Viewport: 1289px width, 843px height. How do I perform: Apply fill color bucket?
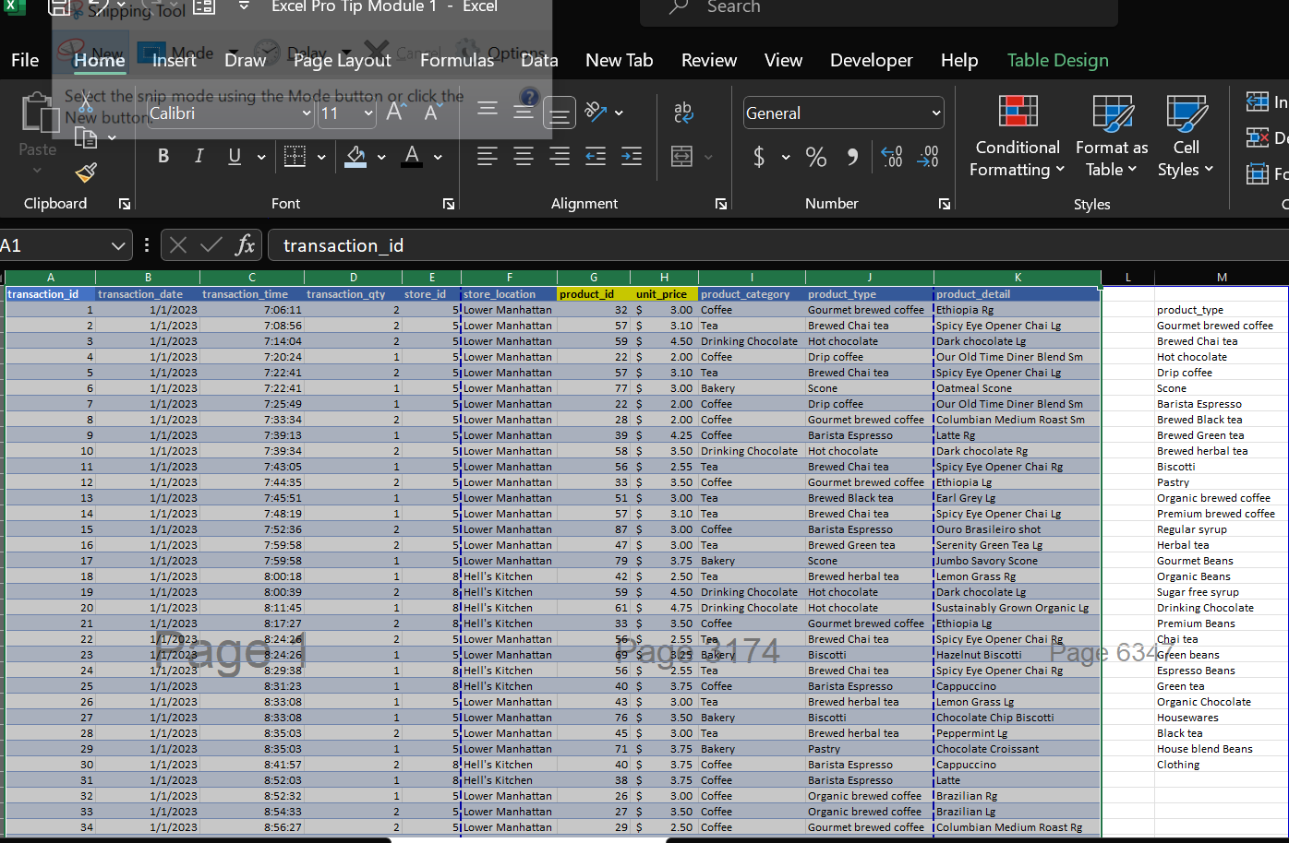click(x=355, y=156)
